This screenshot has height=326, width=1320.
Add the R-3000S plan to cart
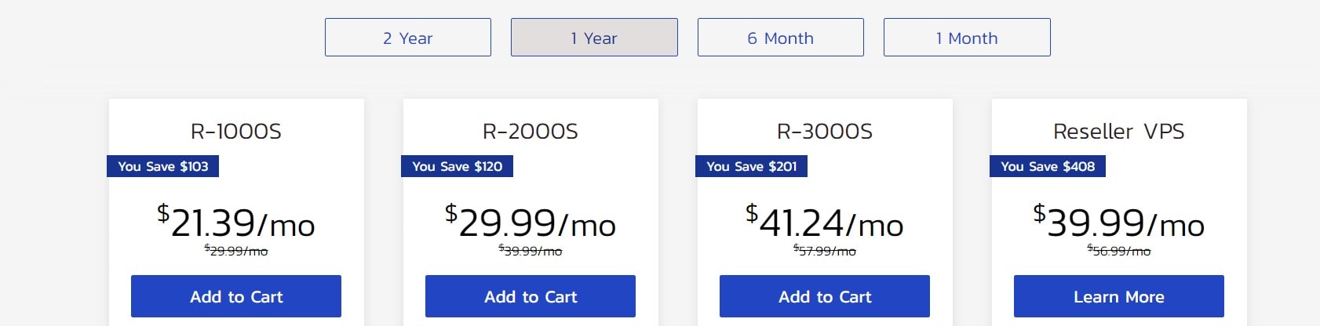[x=825, y=296]
